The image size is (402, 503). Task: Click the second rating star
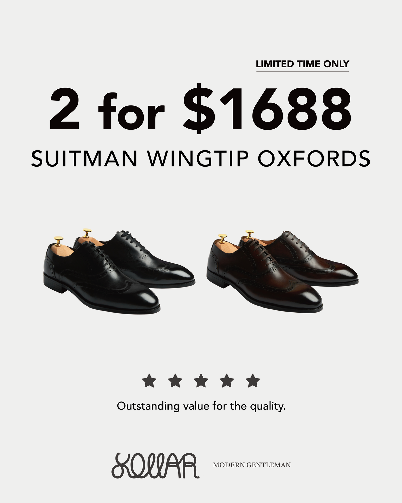(175, 381)
